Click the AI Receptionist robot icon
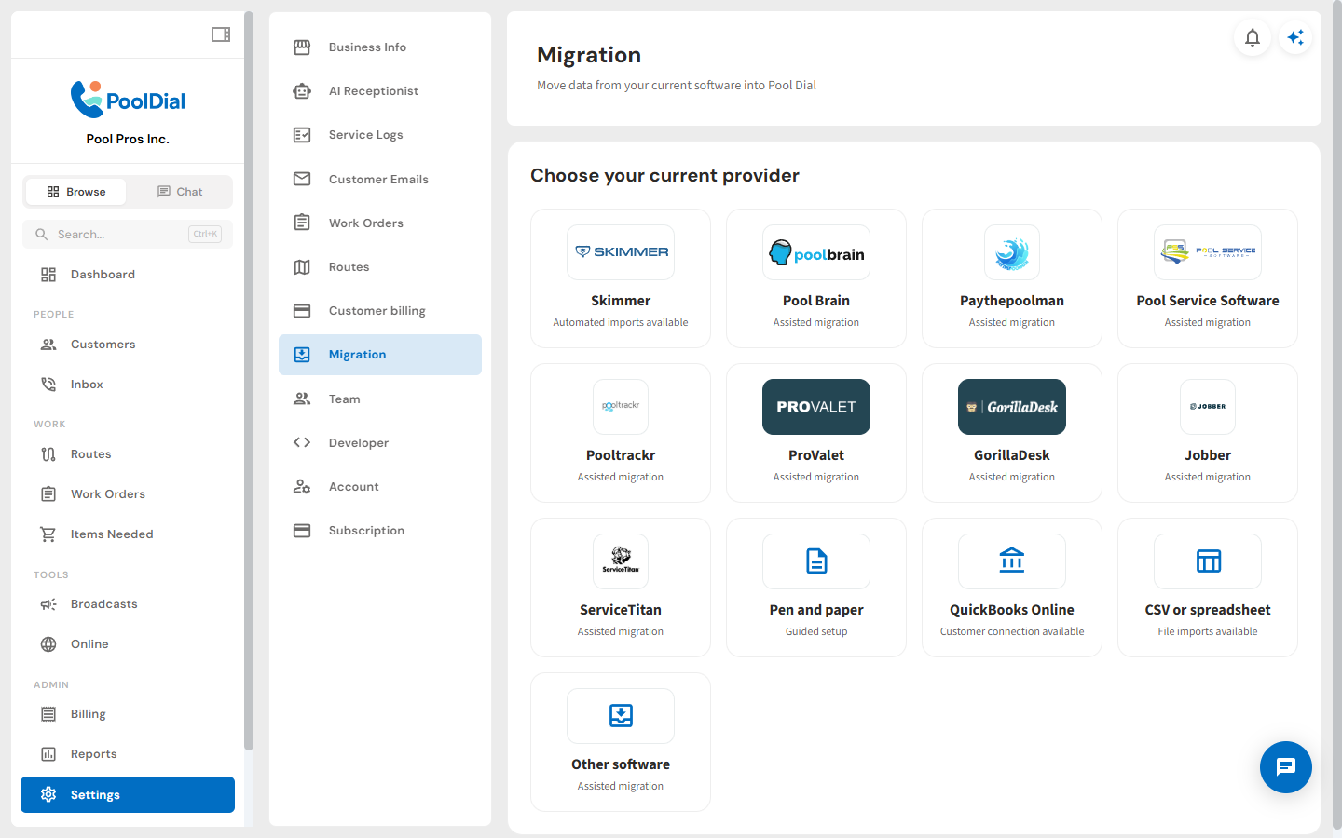This screenshot has width=1342, height=838. pos(302,91)
